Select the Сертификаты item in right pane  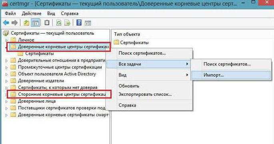tap(134, 43)
